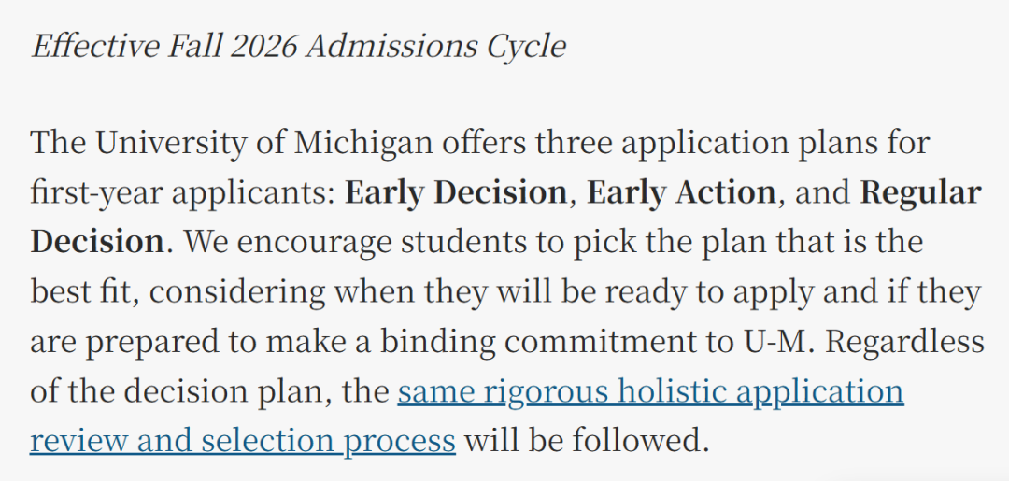Image resolution: width=1009 pixels, height=481 pixels.
Task: Click the "Effective Fall 2026 Admissions Cycle" heading
Action: 299,47
